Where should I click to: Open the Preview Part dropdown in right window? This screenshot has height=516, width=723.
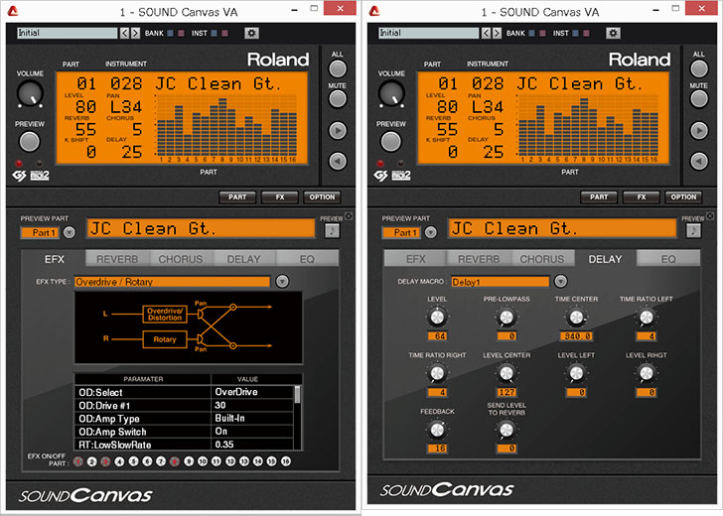coord(431,232)
